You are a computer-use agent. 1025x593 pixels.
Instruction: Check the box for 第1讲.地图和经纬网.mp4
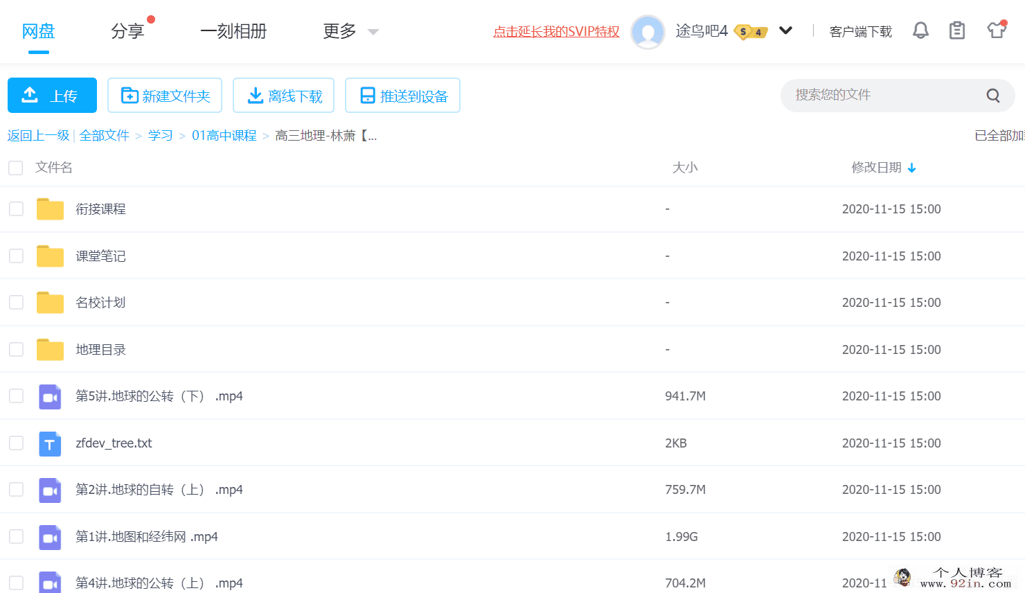coord(16,537)
